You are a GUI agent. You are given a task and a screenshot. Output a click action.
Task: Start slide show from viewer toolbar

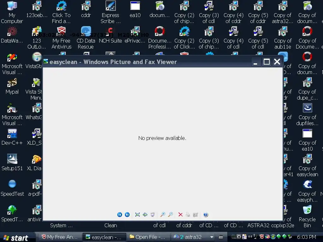point(153,215)
